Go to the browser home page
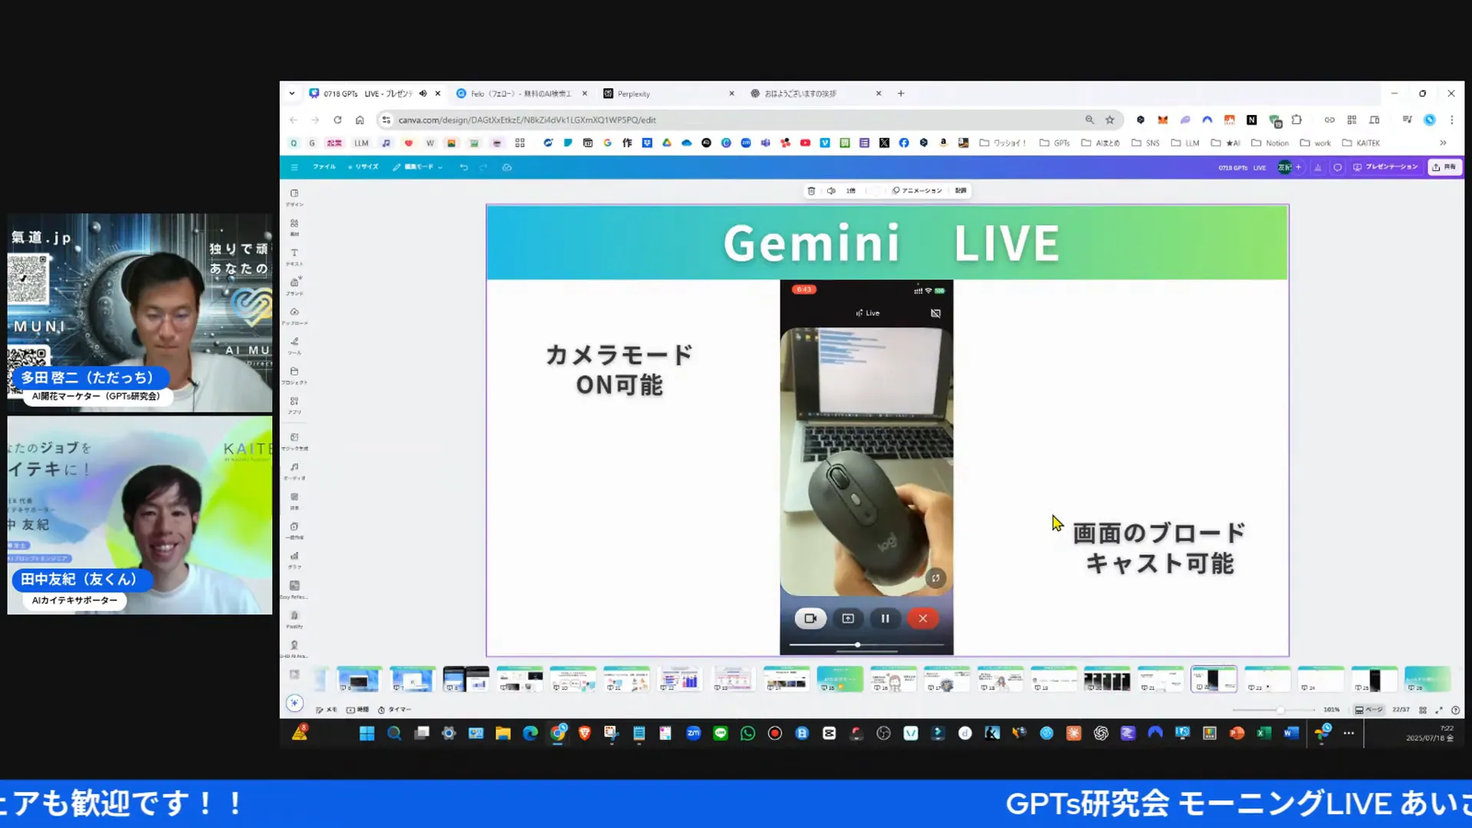Viewport: 1472px width, 828px height. click(x=360, y=120)
